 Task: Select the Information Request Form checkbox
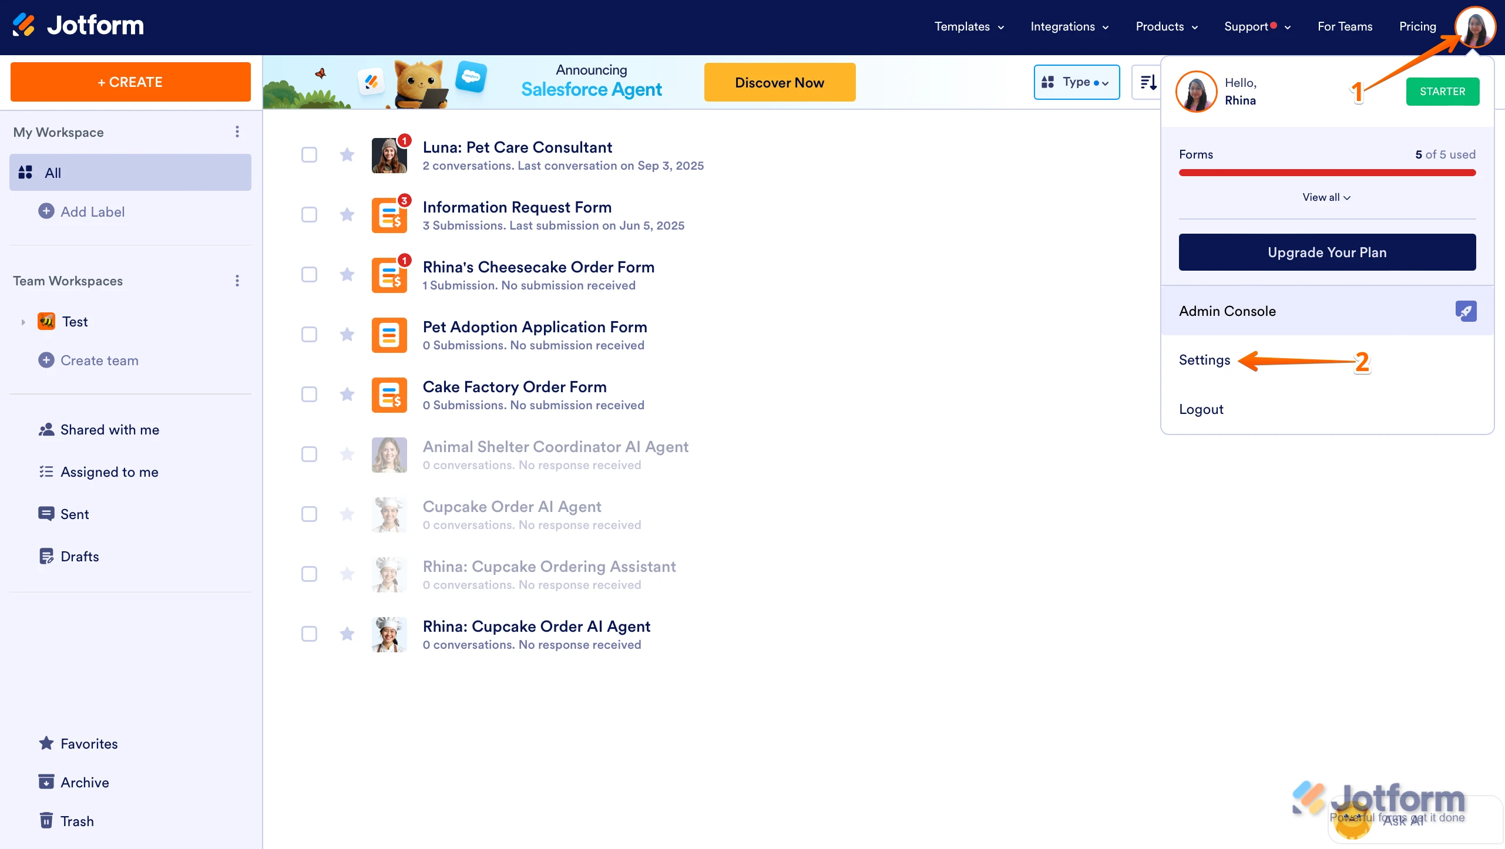(x=310, y=214)
